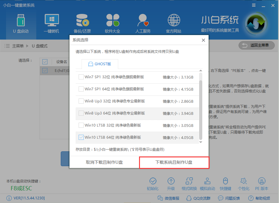Open the U盘启动 icon in top toolbar
The width and height of the screenshot is (279, 203).
tap(21, 21)
